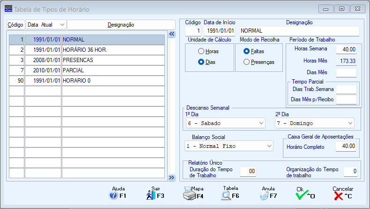Click the Ajuda F1 help icon
This screenshot has height=209, width=370.
coord(113,196)
